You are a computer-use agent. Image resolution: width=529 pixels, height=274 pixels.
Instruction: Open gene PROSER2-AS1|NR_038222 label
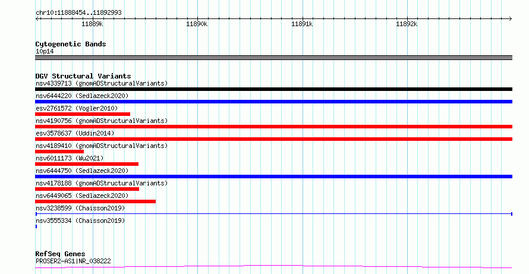coord(73,261)
